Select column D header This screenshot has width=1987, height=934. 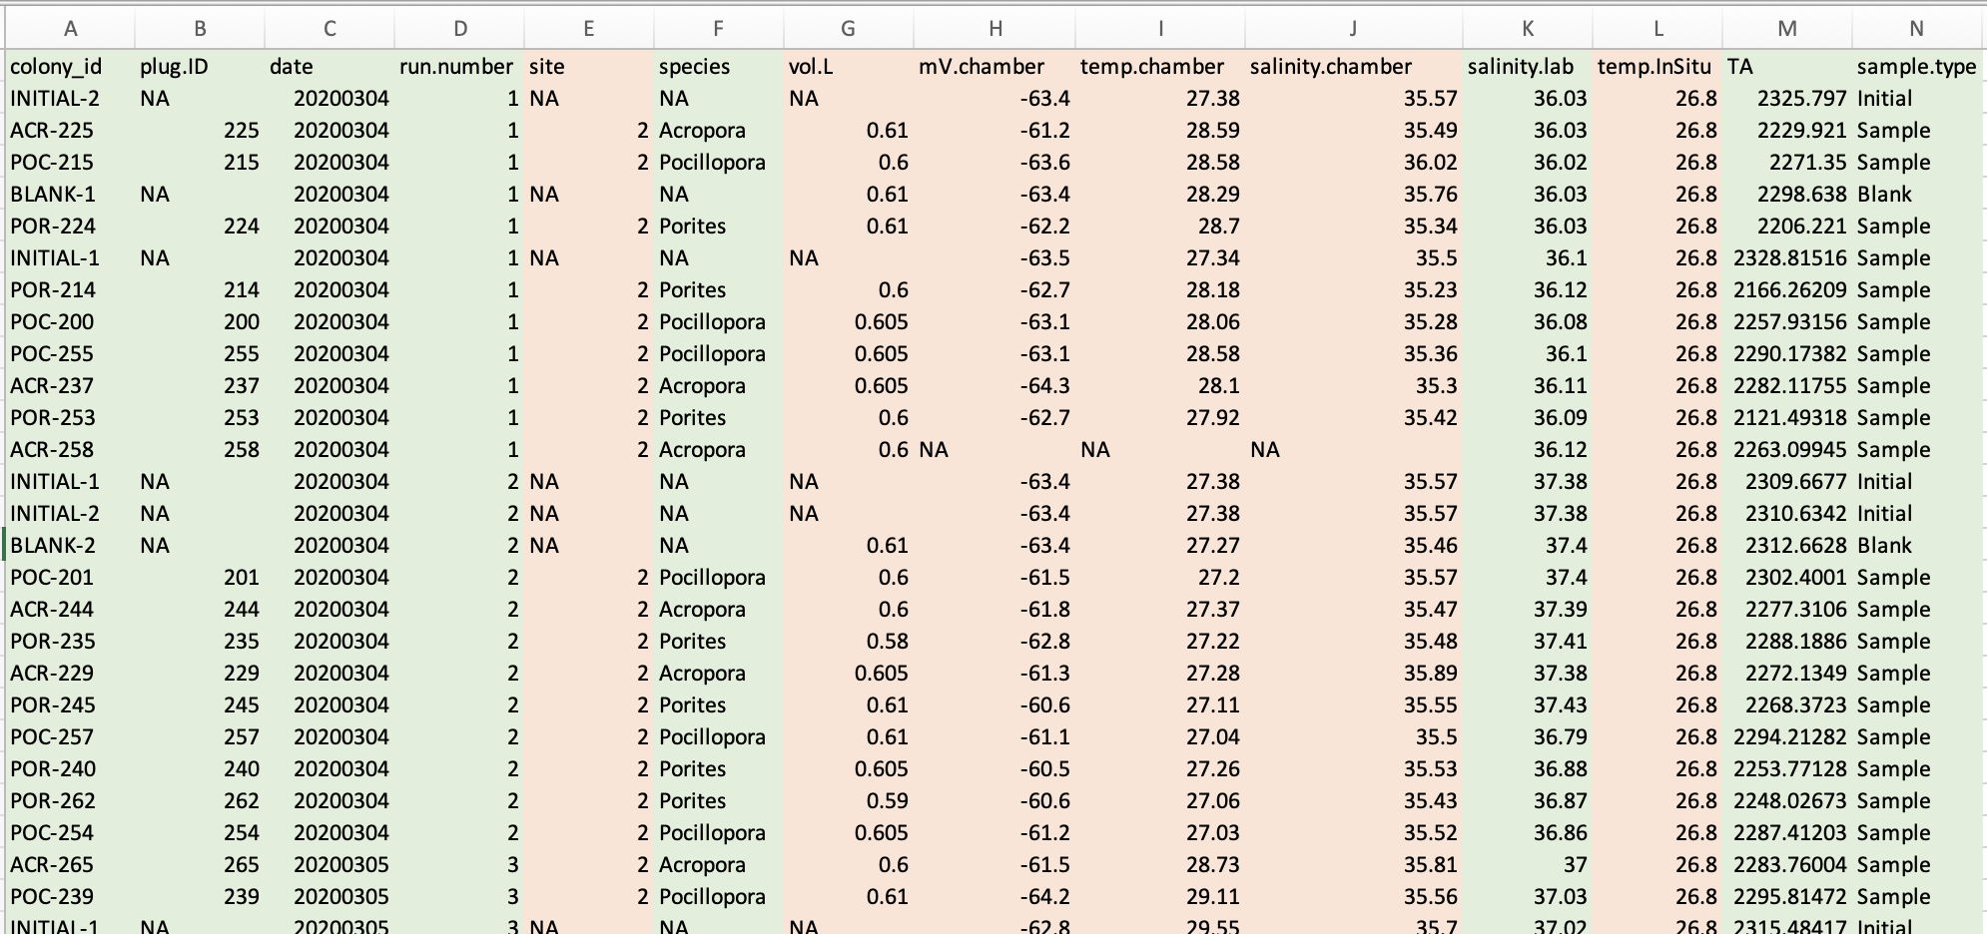(x=459, y=29)
